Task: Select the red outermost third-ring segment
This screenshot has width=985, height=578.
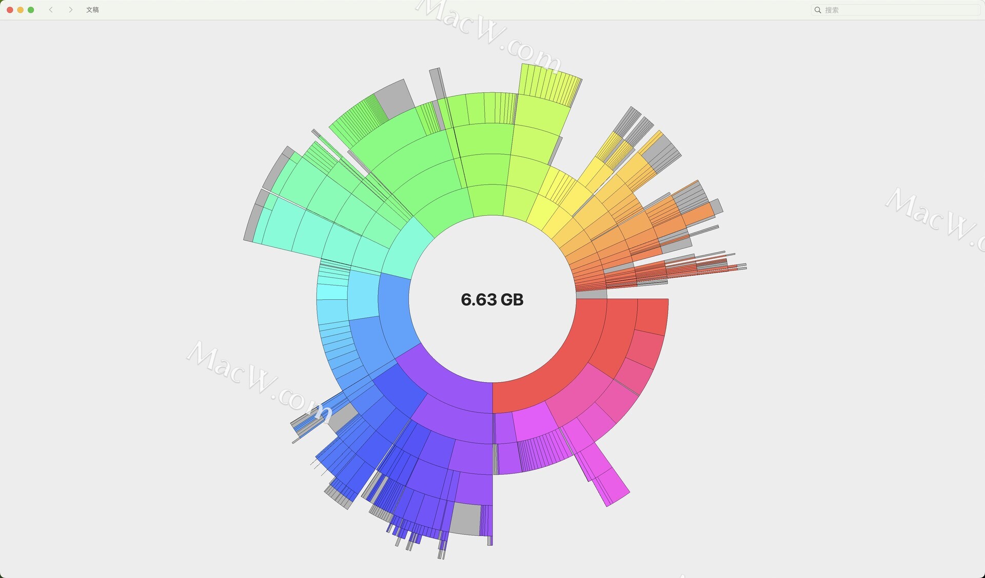Action: click(x=652, y=316)
